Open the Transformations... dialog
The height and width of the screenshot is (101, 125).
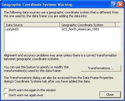coord(101,68)
